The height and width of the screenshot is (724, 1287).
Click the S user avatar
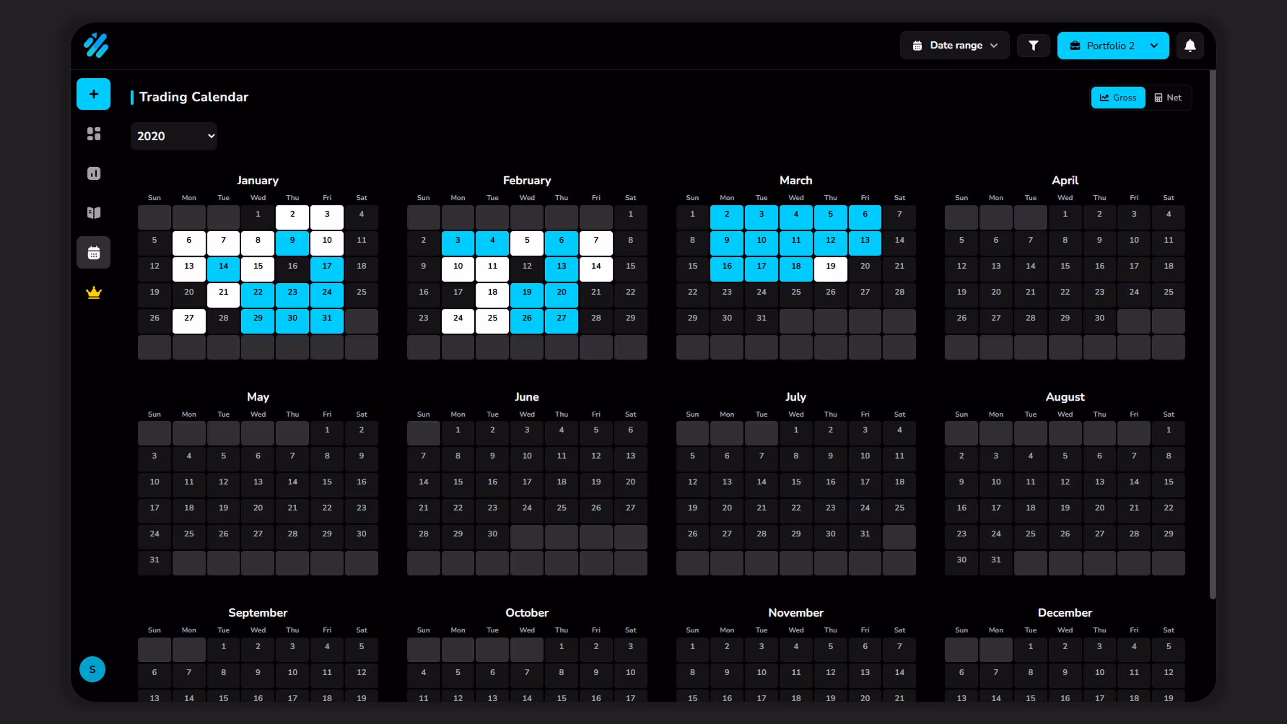pyautogui.click(x=93, y=669)
